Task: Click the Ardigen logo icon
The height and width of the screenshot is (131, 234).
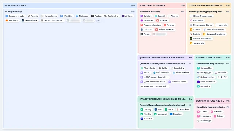Action: pos(123,16)
